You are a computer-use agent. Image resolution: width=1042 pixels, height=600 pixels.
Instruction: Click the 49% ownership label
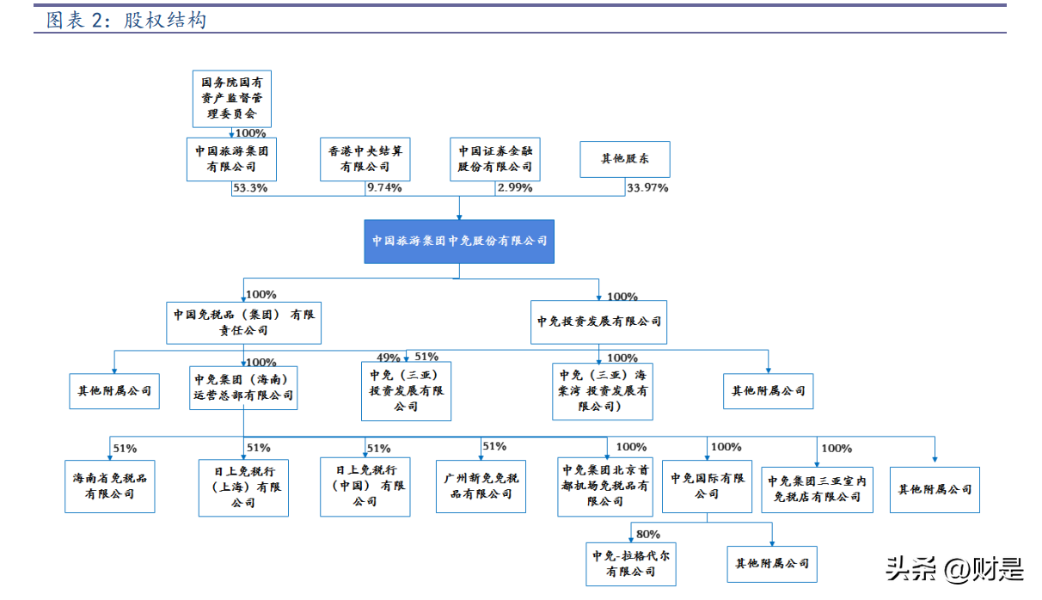coord(389,357)
